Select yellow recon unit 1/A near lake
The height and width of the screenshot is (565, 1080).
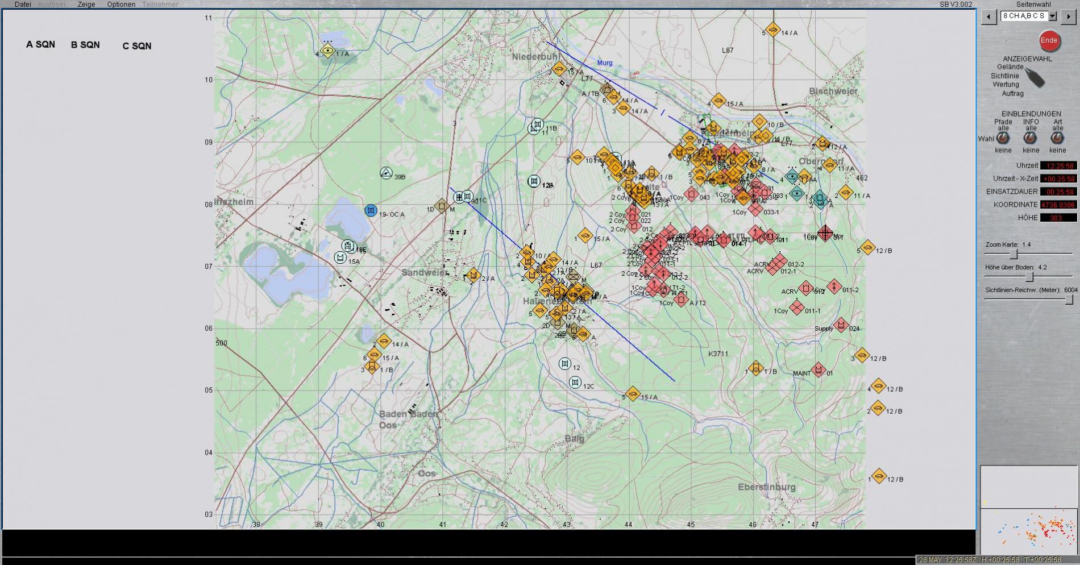tap(327, 51)
